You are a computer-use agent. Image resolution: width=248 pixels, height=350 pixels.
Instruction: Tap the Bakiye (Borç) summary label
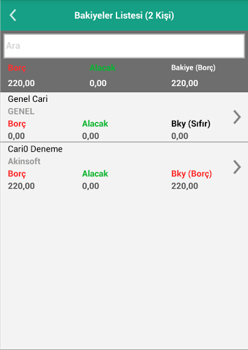coord(193,68)
